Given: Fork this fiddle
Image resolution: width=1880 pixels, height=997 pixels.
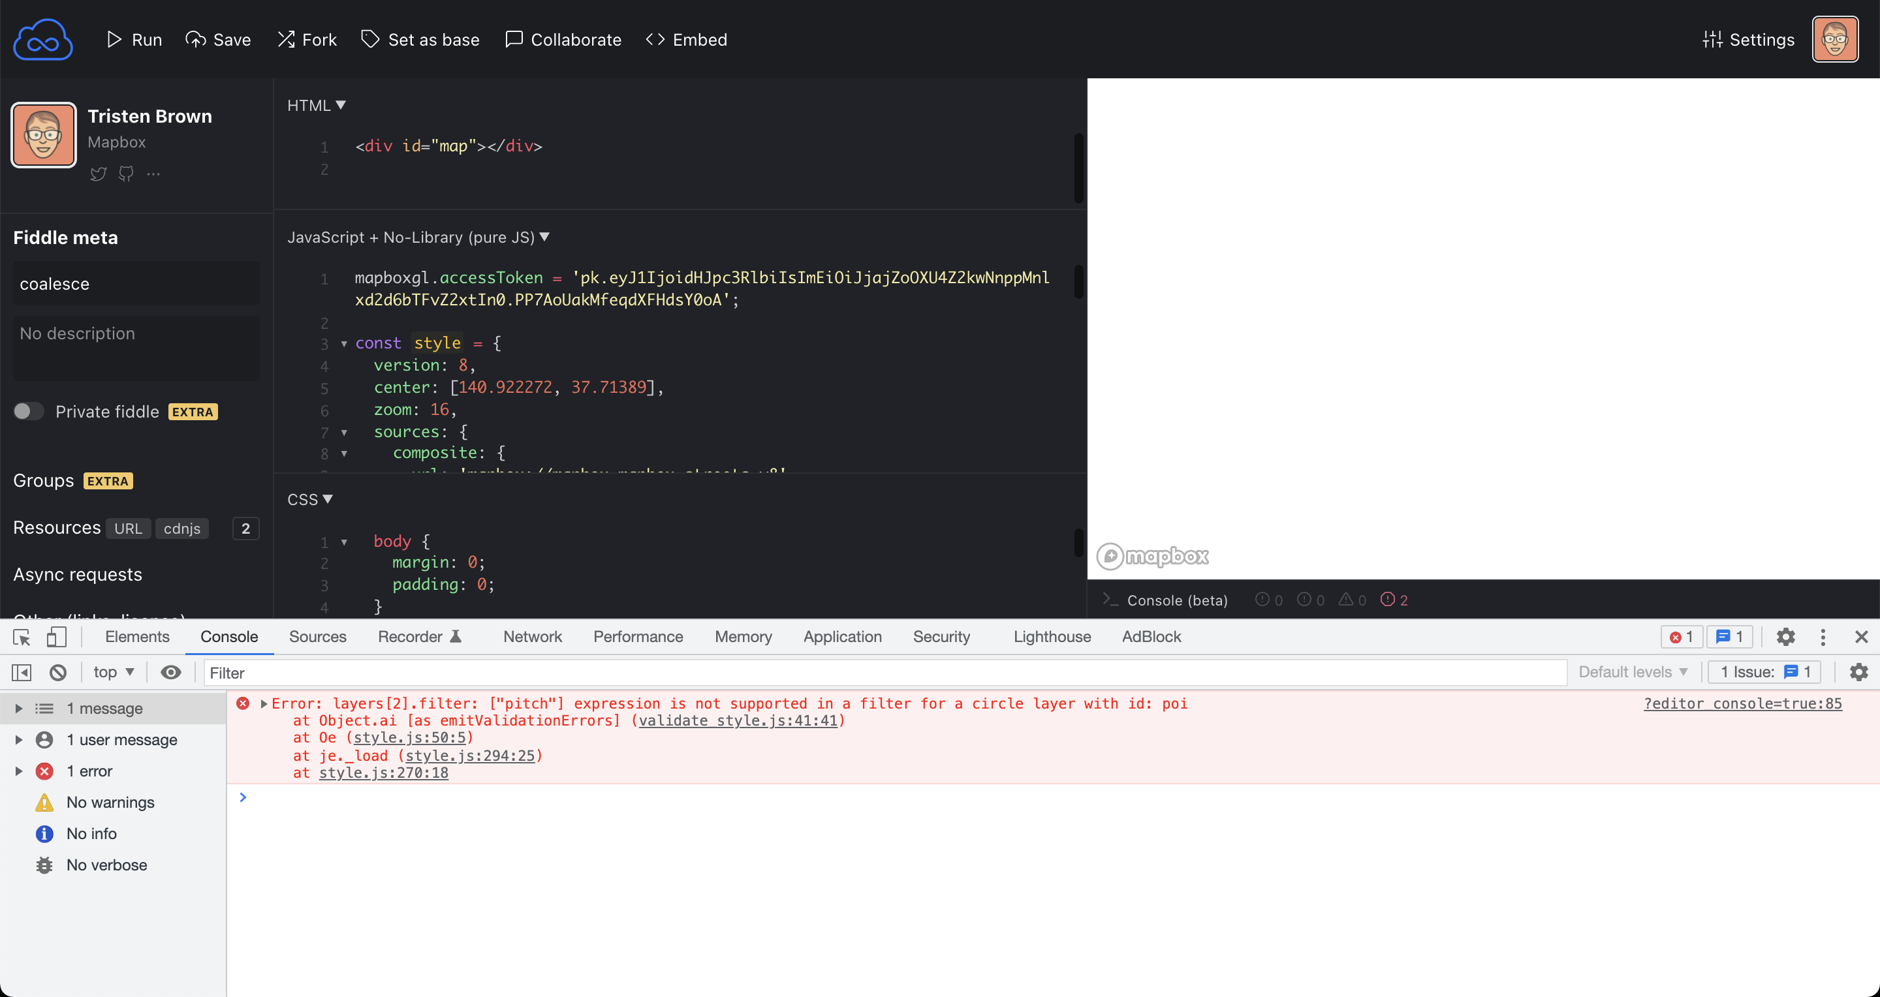Looking at the screenshot, I should [x=307, y=39].
